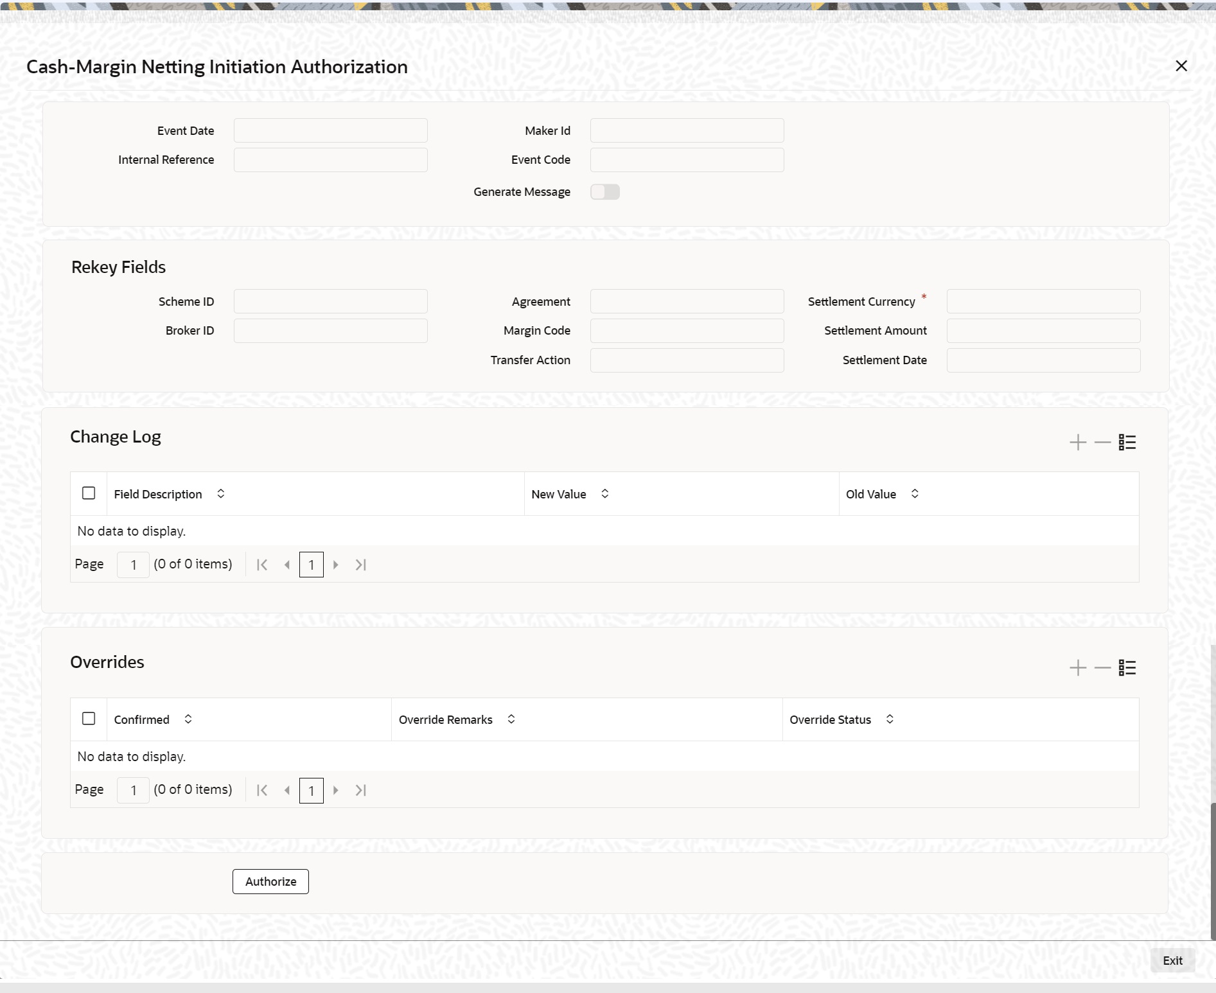Sort Overrides by Confirmed column
The height and width of the screenshot is (993, 1216).
188,719
